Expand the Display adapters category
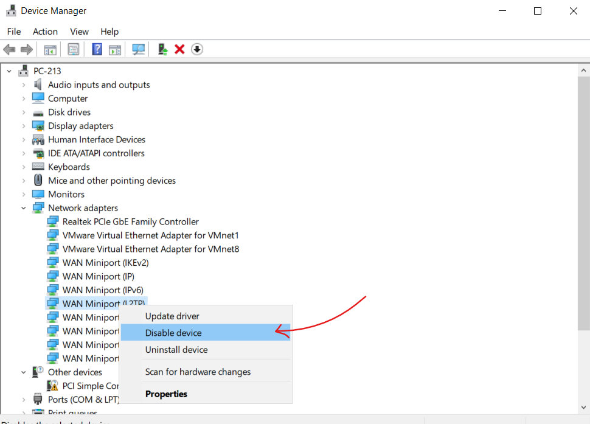Screen dimensions: 590x424 [24, 126]
